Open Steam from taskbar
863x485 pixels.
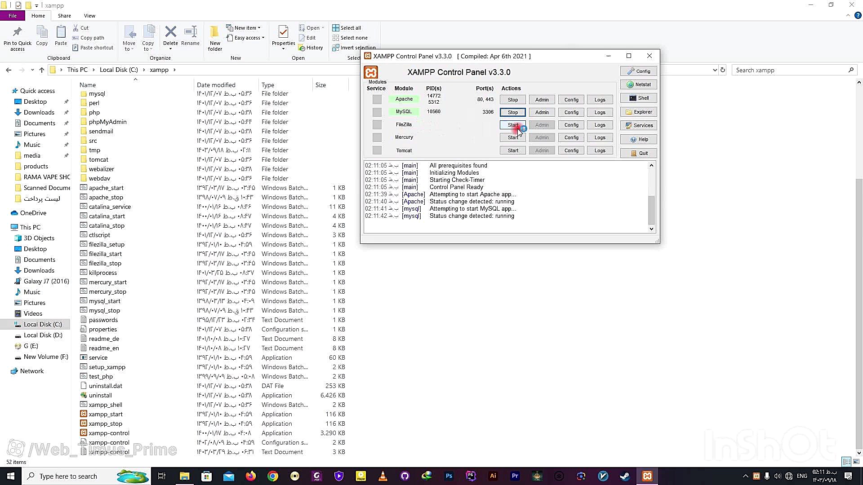coord(625,476)
